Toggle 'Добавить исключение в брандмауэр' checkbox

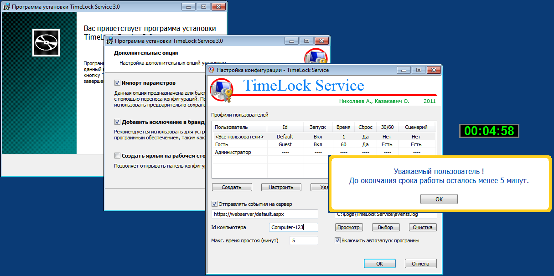click(x=117, y=122)
